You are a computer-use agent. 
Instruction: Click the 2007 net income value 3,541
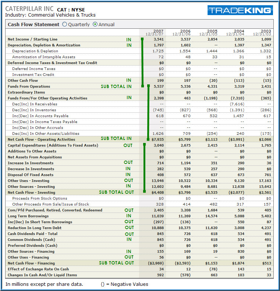click(x=159, y=39)
